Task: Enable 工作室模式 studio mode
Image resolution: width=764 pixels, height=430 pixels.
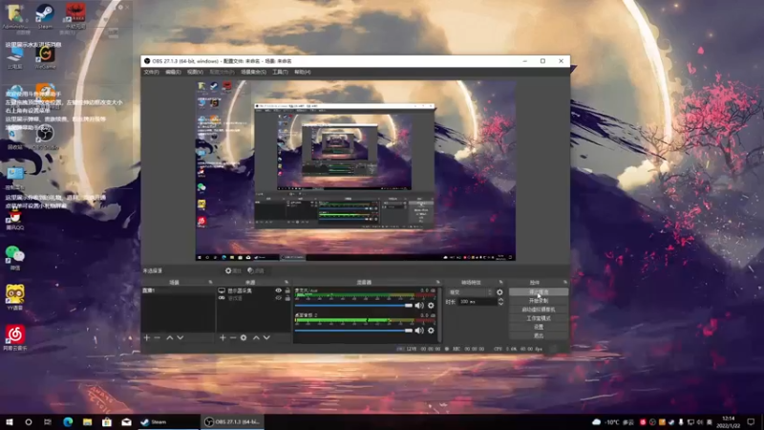Action: coord(539,318)
